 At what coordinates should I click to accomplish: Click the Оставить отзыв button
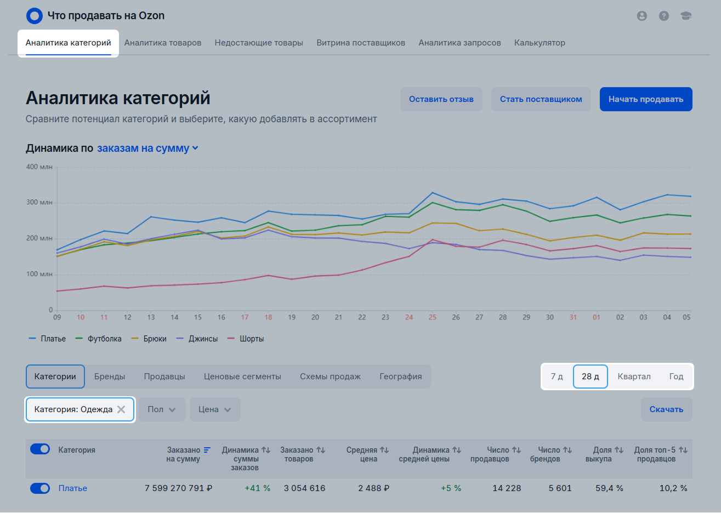point(441,99)
